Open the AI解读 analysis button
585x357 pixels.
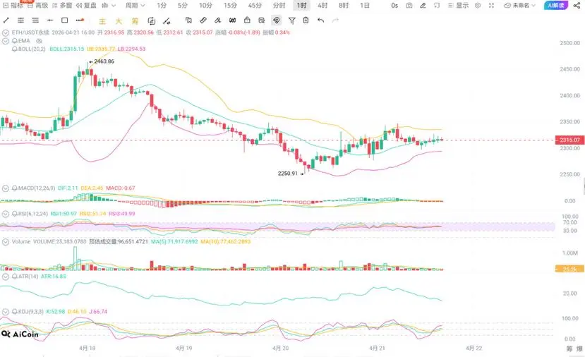(x=556, y=5)
